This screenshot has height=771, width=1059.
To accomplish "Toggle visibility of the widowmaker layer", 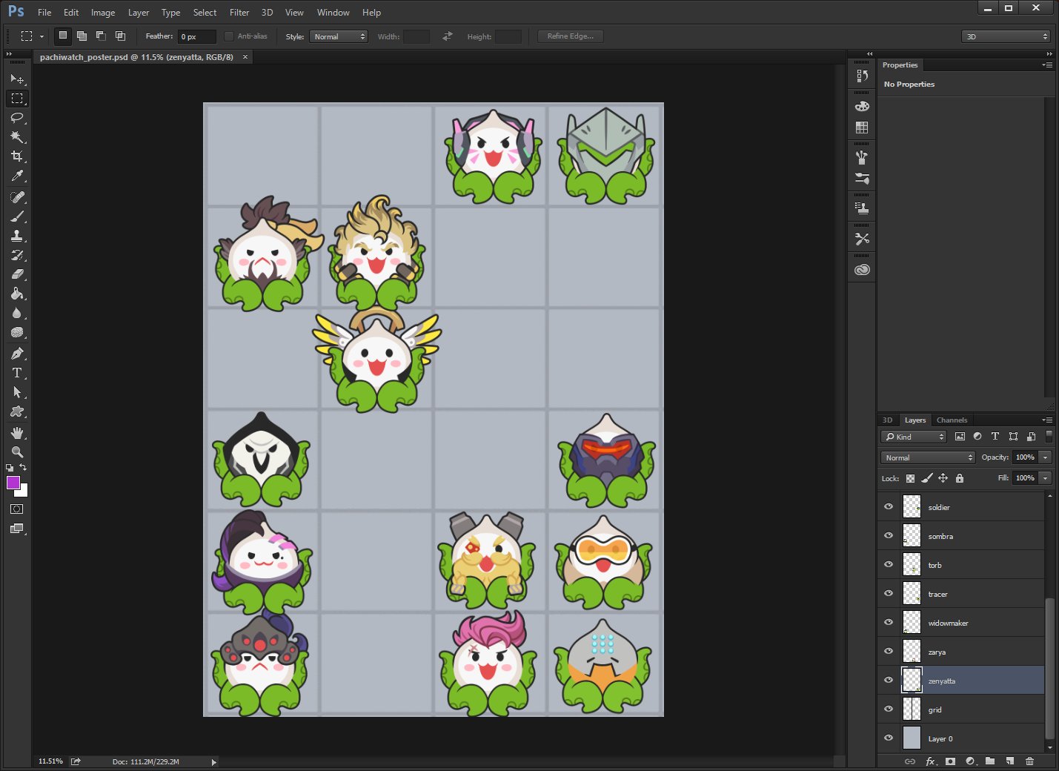I will pos(889,623).
